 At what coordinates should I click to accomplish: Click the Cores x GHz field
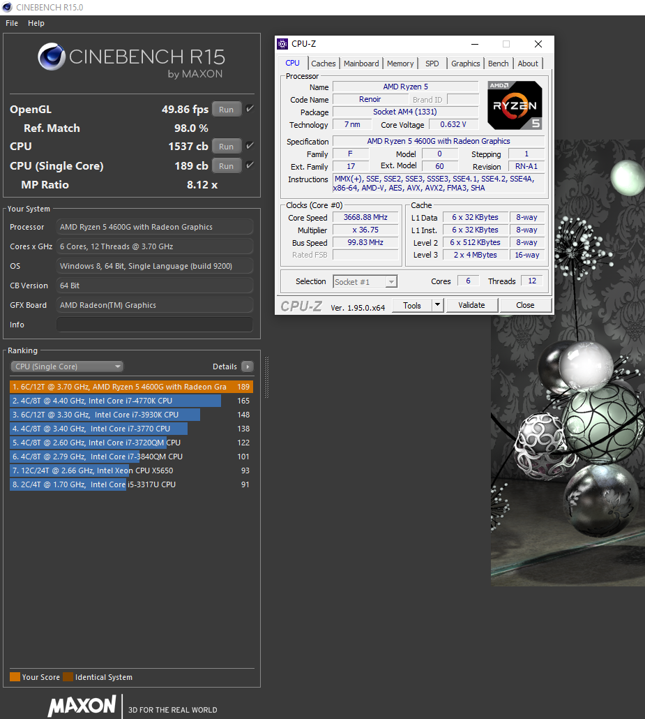pyautogui.click(x=155, y=246)
